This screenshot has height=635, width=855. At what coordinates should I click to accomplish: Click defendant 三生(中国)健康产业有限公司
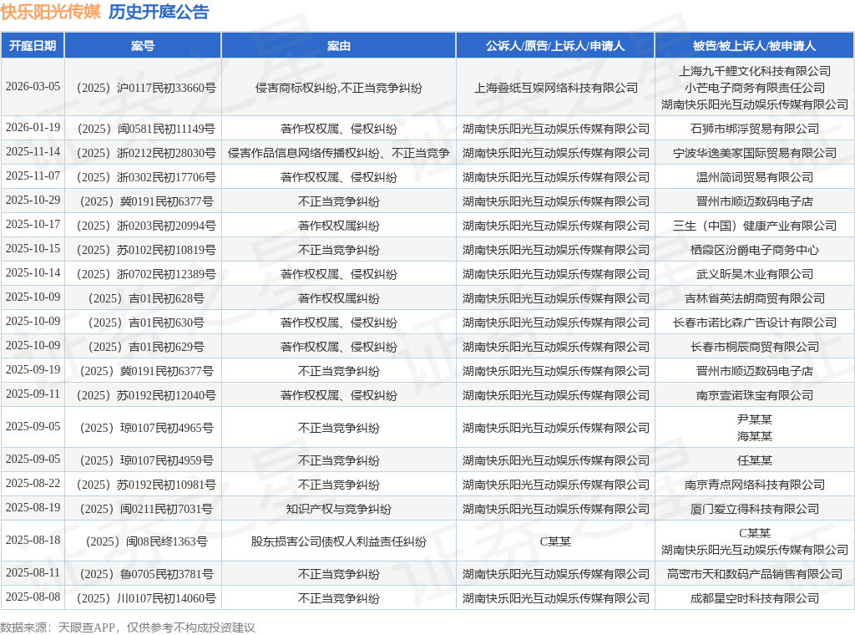pos(755,226)
